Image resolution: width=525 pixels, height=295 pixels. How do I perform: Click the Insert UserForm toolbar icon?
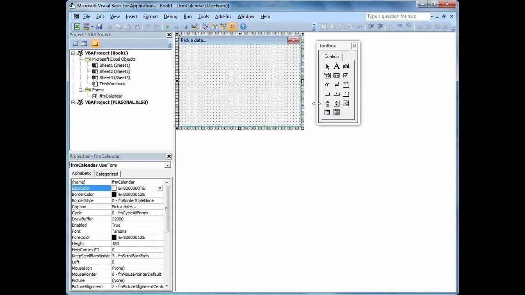pyautogui.click(x=86, y=27)
